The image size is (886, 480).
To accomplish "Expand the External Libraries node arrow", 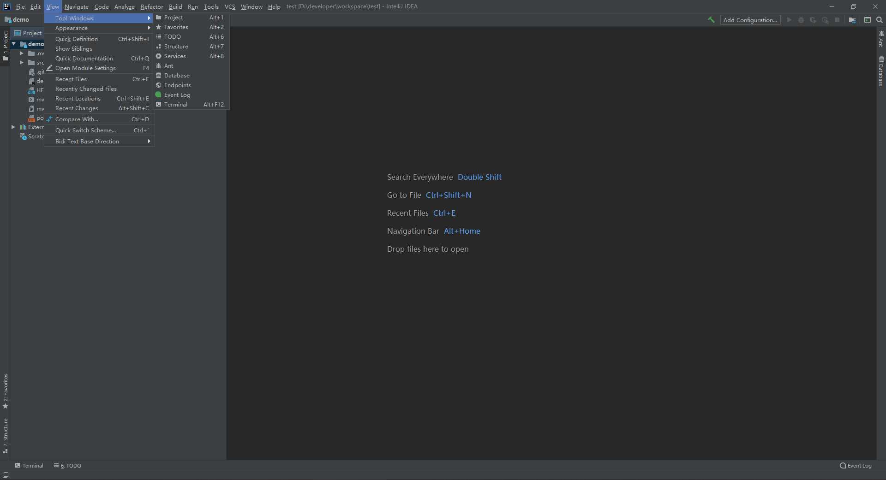I will [13, 127].
